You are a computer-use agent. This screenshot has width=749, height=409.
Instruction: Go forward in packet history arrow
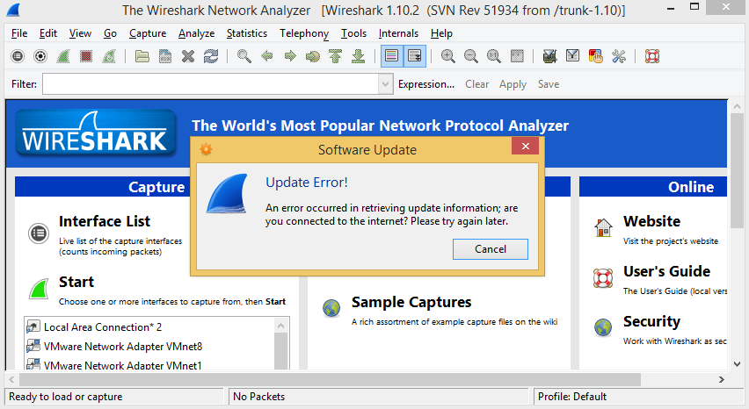pyautogui.click(x=290, y=56)
